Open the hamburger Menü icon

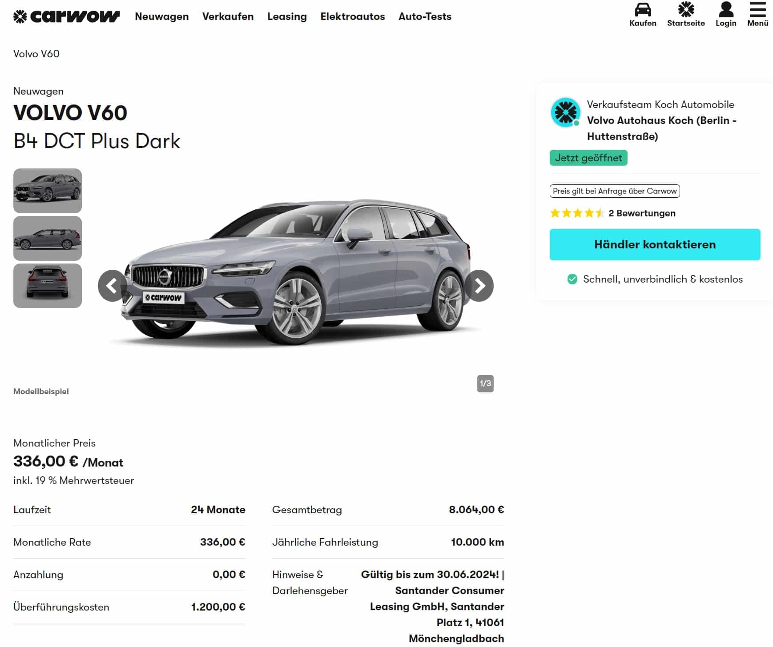click(758, 9)
